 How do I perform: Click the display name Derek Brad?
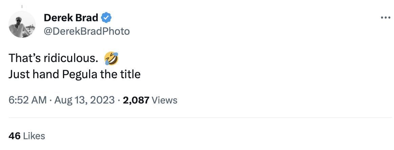[71, 18]
